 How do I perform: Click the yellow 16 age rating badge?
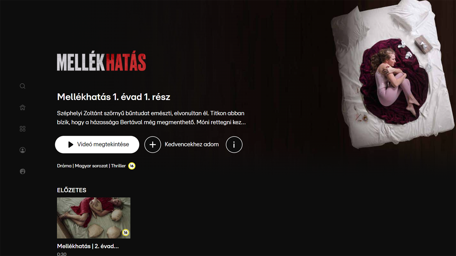point(132,166)
